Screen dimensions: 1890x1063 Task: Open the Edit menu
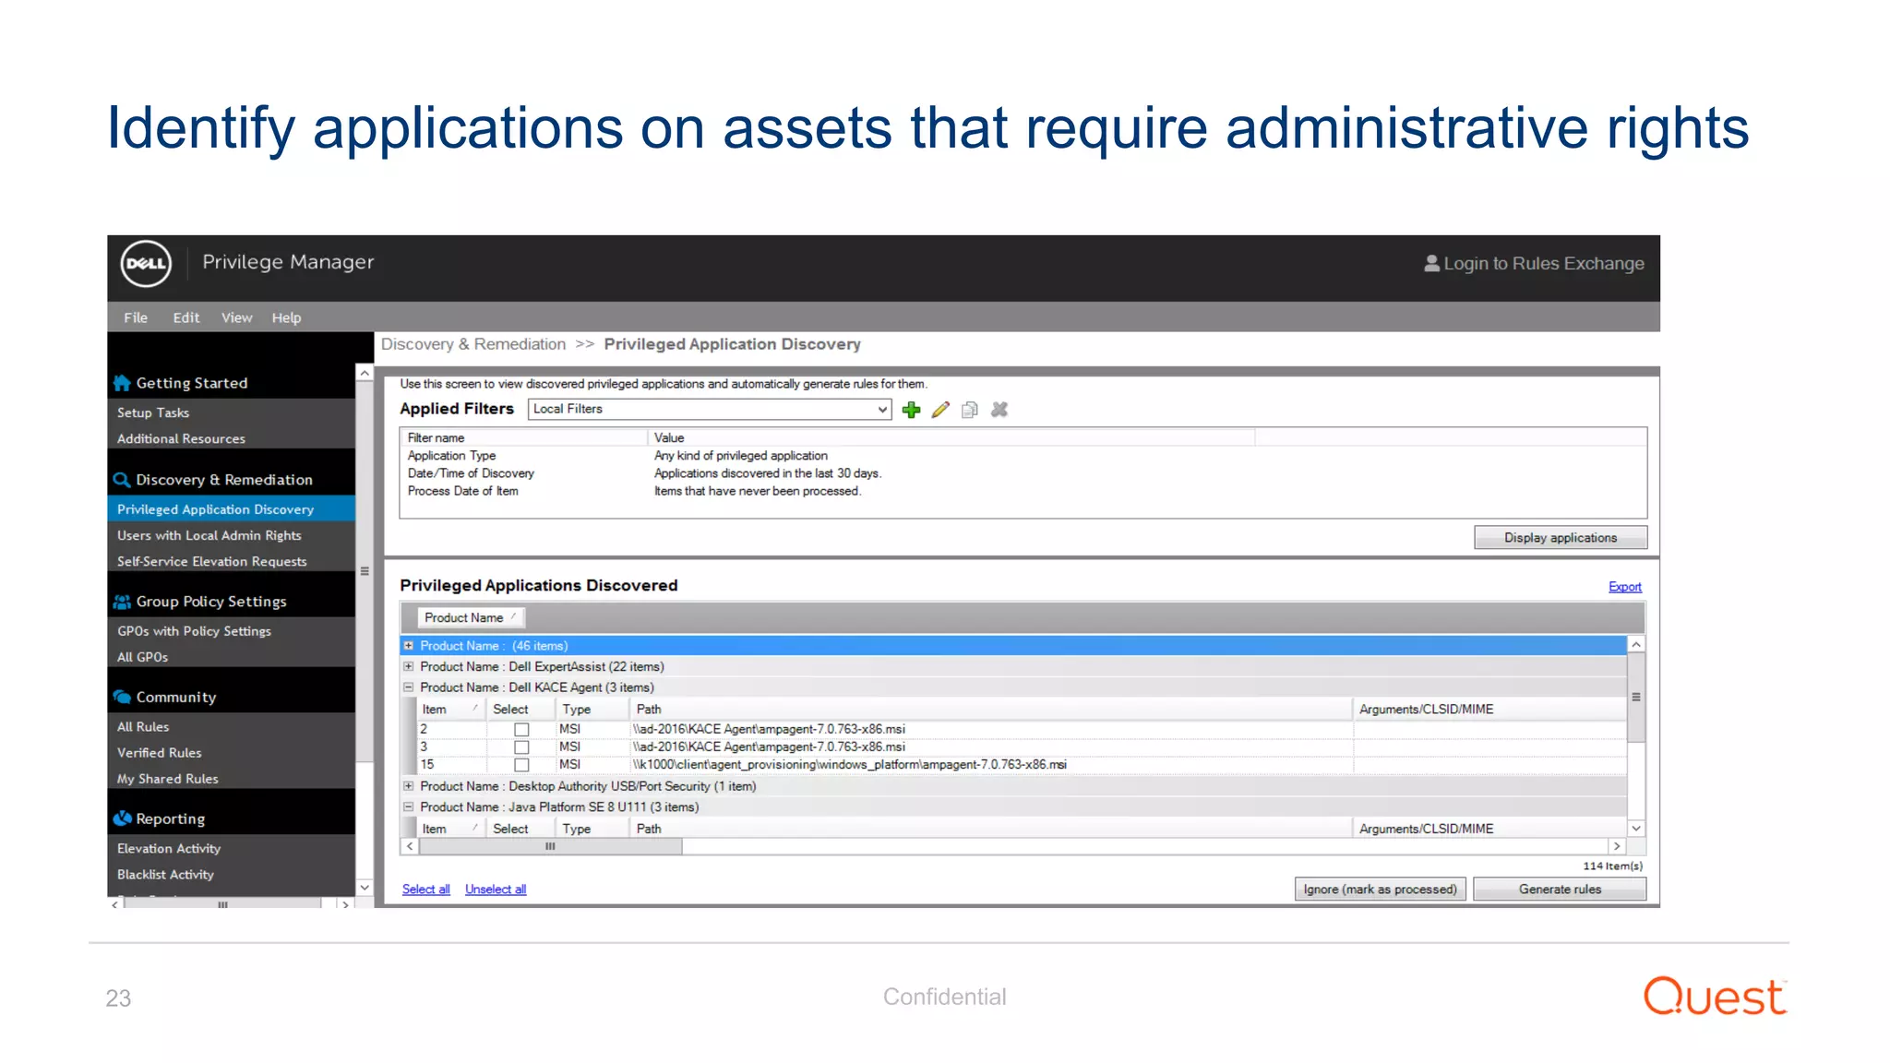[186, 317]
